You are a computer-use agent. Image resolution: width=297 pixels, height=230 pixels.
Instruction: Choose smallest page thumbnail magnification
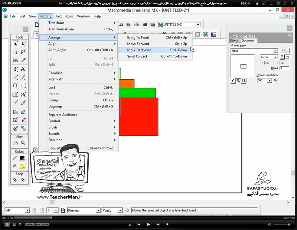pyautogui.click(x=233, y=81)
